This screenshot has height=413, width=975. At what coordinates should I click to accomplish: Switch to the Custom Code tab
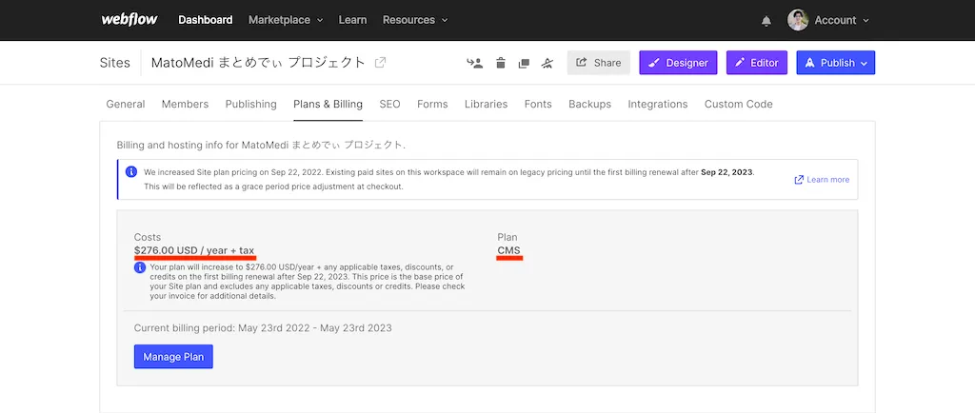tap(739, 105)
